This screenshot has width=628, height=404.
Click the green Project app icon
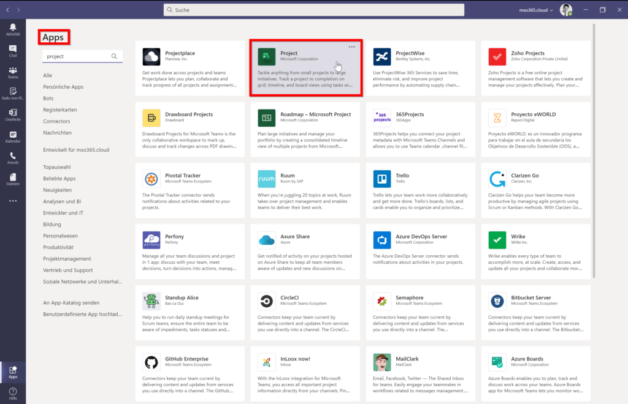[x=266, y=57]
